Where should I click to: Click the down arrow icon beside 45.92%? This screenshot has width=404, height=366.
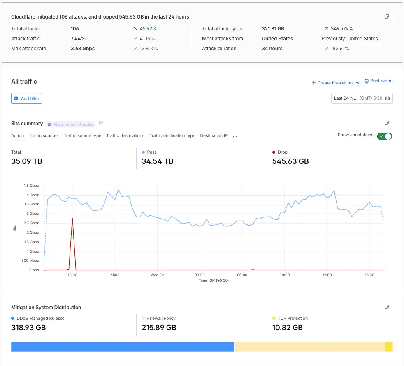pos(135,28)
